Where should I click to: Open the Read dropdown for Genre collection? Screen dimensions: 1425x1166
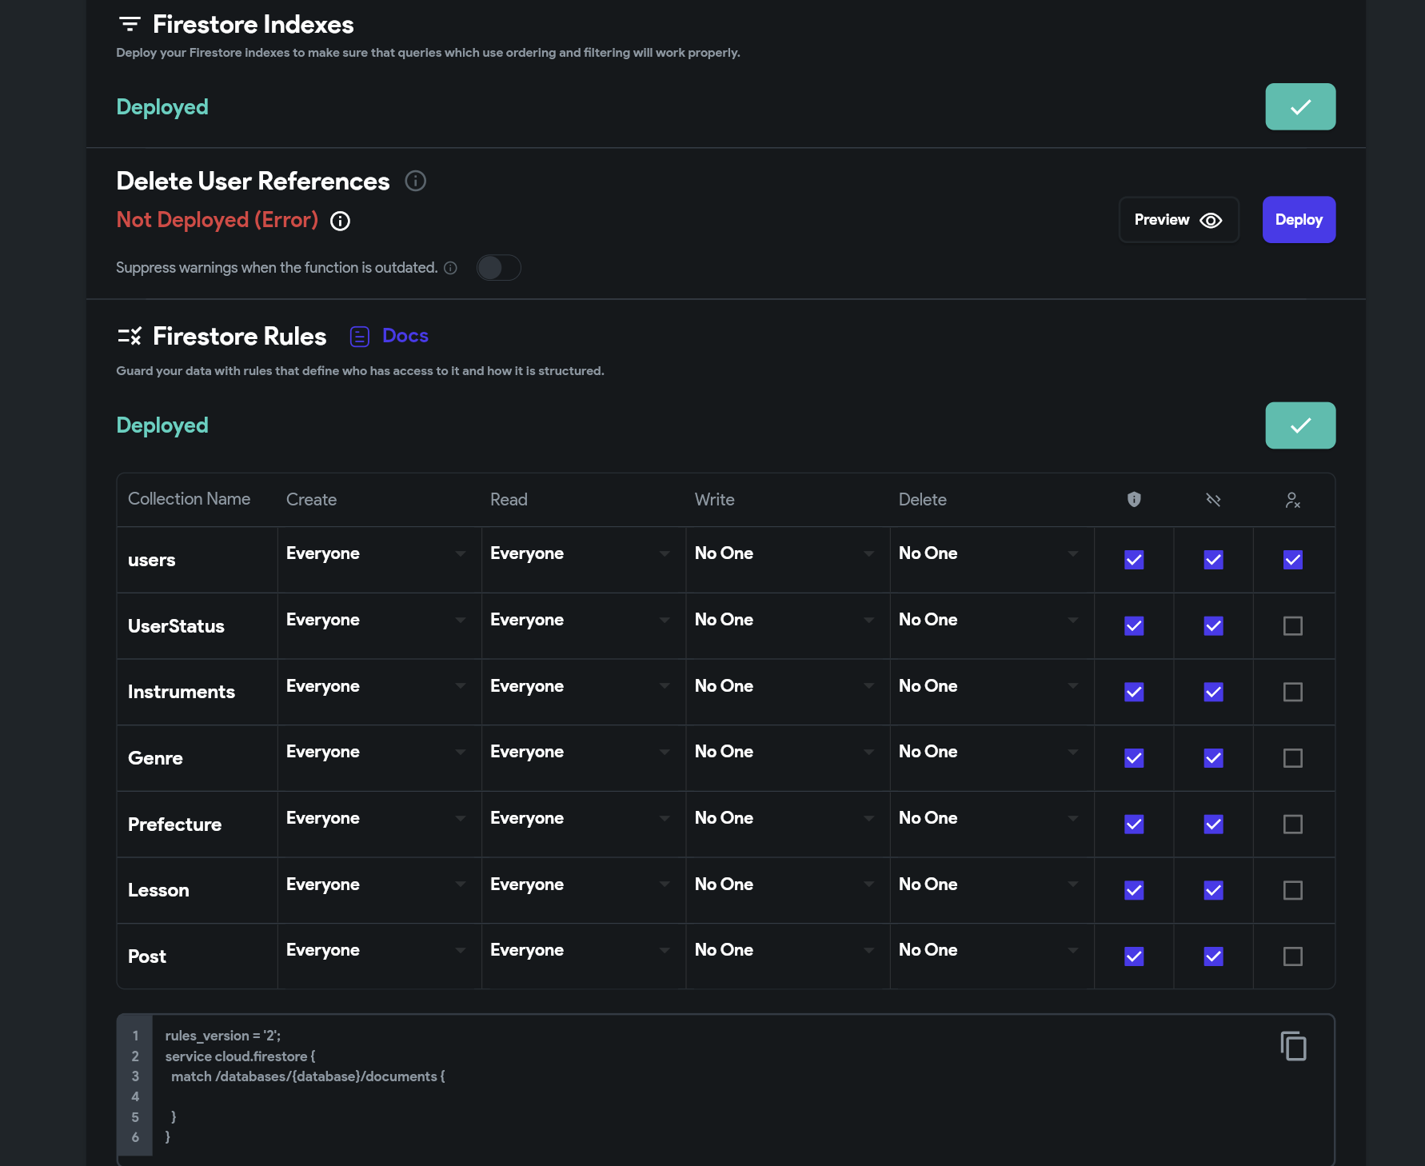pos(581,752)
